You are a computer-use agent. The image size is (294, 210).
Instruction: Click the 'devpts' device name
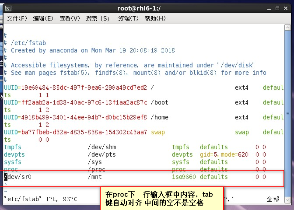[x=14, y=155]
